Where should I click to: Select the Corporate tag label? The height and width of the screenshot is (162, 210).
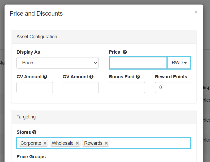pyautogui.click(x=31, y=143)
